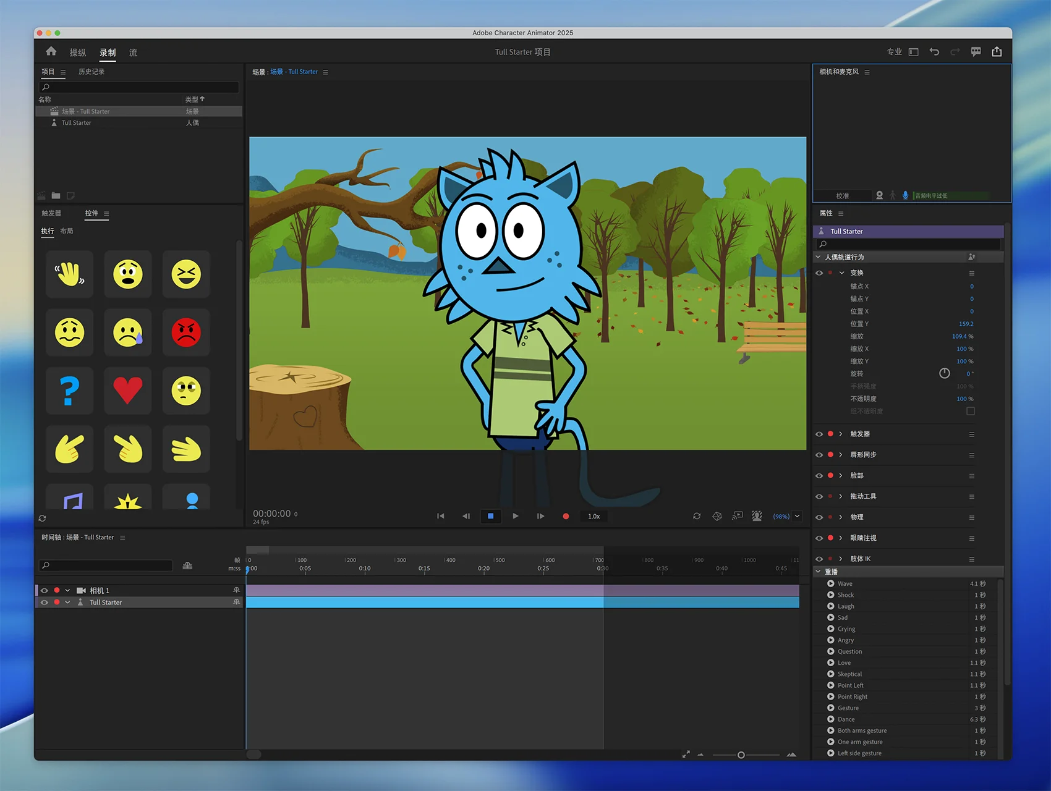Expand the 触发器 behavior section
Screen dimensions: 1051x791
click(841, 434)
